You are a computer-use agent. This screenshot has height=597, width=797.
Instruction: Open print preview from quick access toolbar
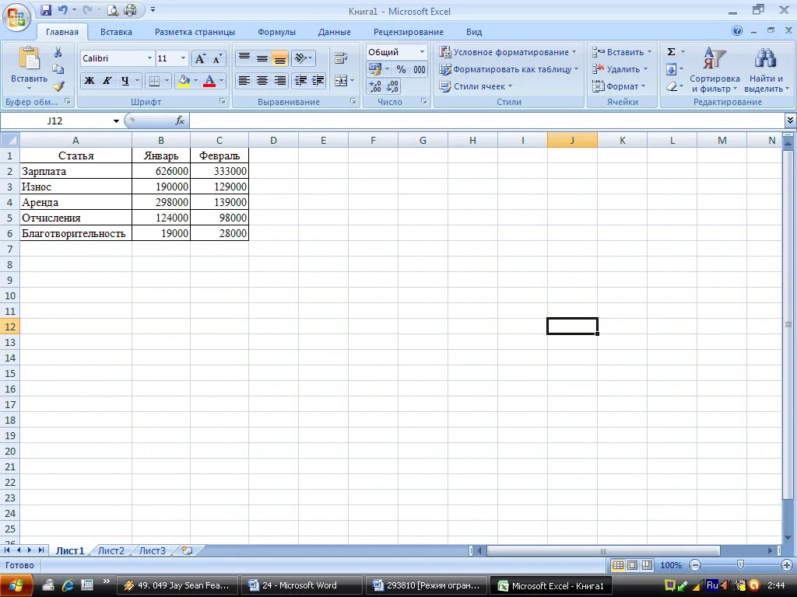click(113, 9)
